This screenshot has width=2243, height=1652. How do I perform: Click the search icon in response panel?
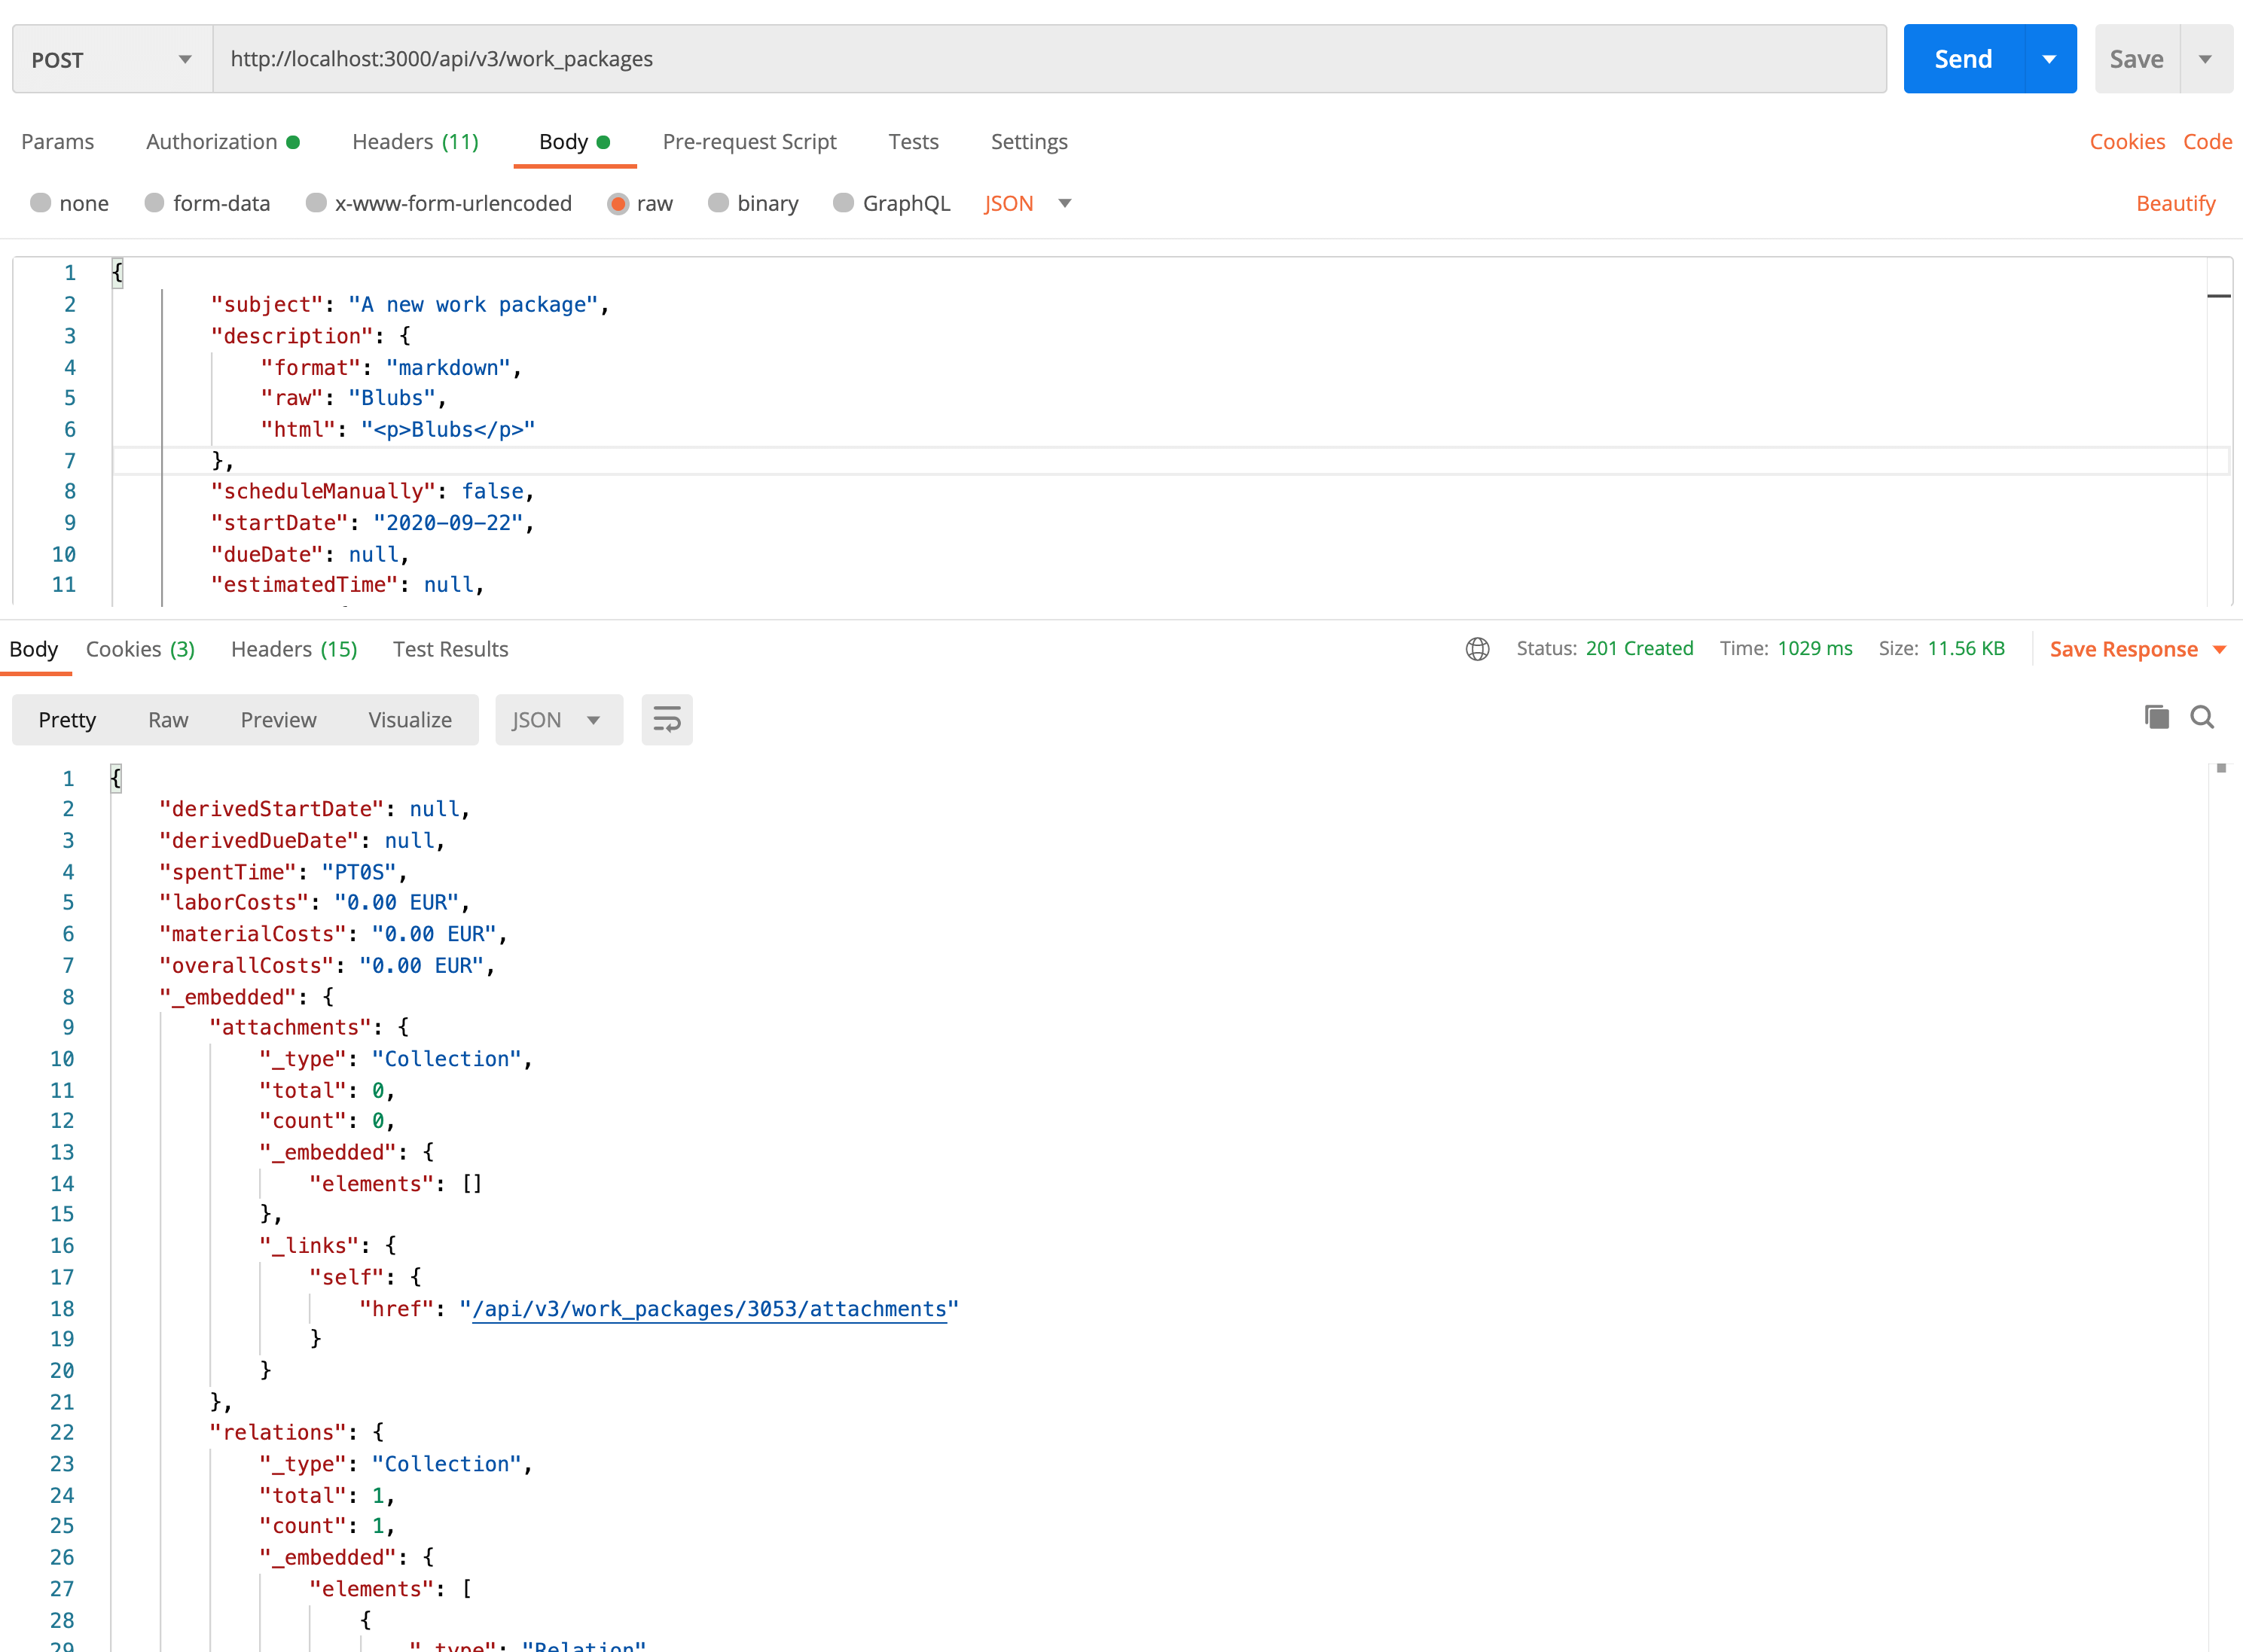[x=2203, y=719]
